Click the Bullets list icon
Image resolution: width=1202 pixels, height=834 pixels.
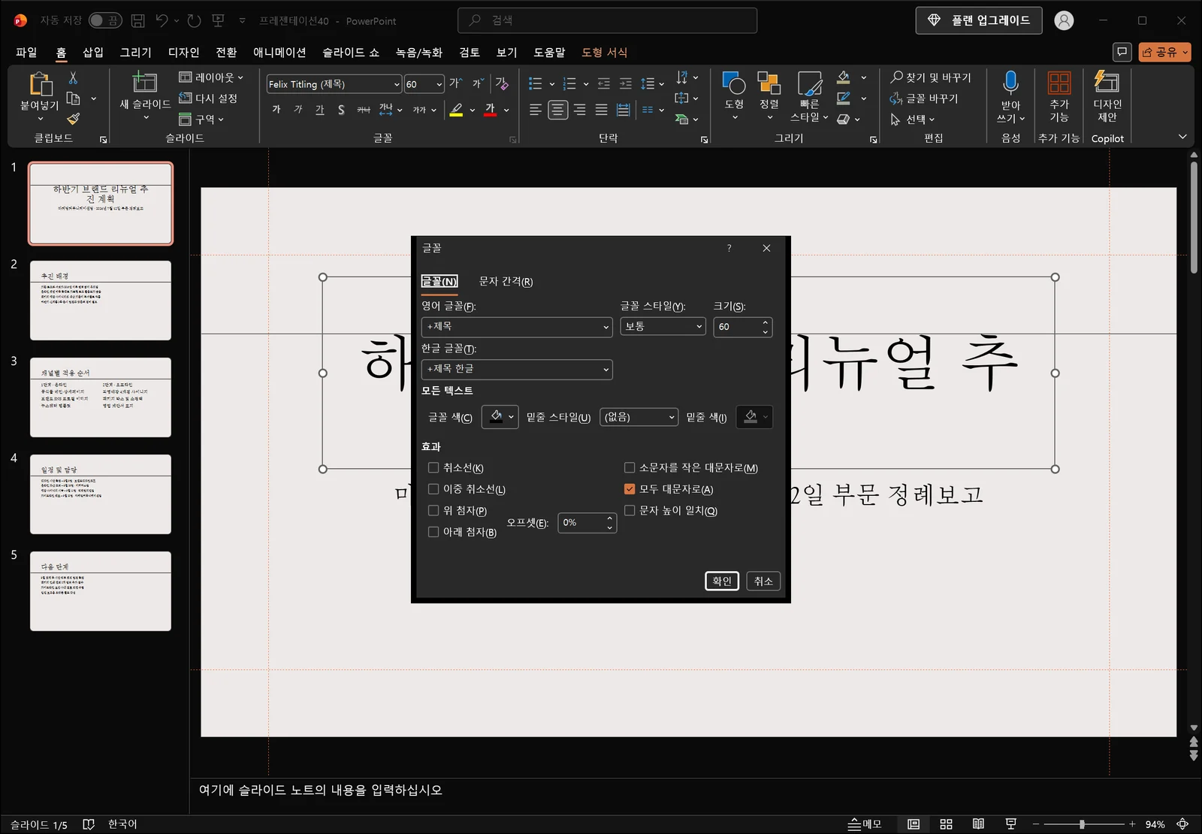[x=535, y=83]
